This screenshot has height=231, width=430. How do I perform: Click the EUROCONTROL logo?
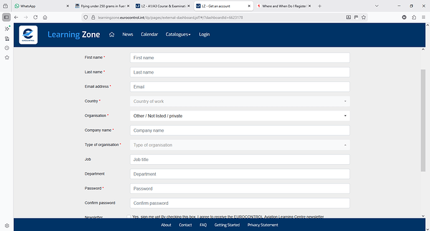[x=28, y=35]
